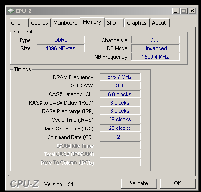Open the Caches tab
201x192 pixels.
click(x=40, y=23)
